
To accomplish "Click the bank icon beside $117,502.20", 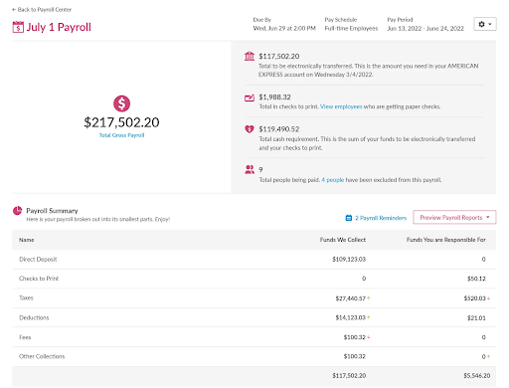I will pos(250,56).
